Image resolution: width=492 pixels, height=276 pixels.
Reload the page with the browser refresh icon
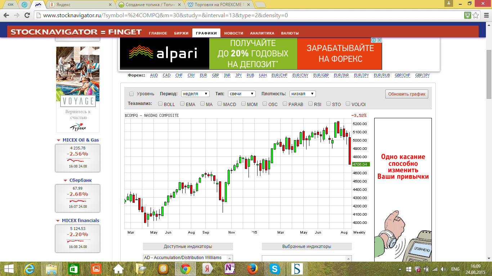coord(27,15)
